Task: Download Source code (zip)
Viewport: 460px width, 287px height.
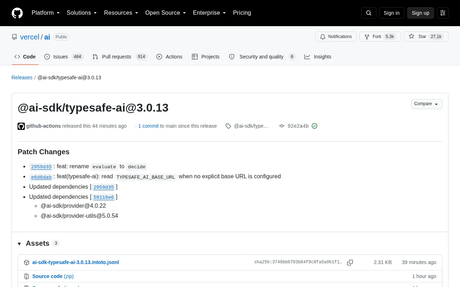Action: pyautogui.click(x=53, y=276)
